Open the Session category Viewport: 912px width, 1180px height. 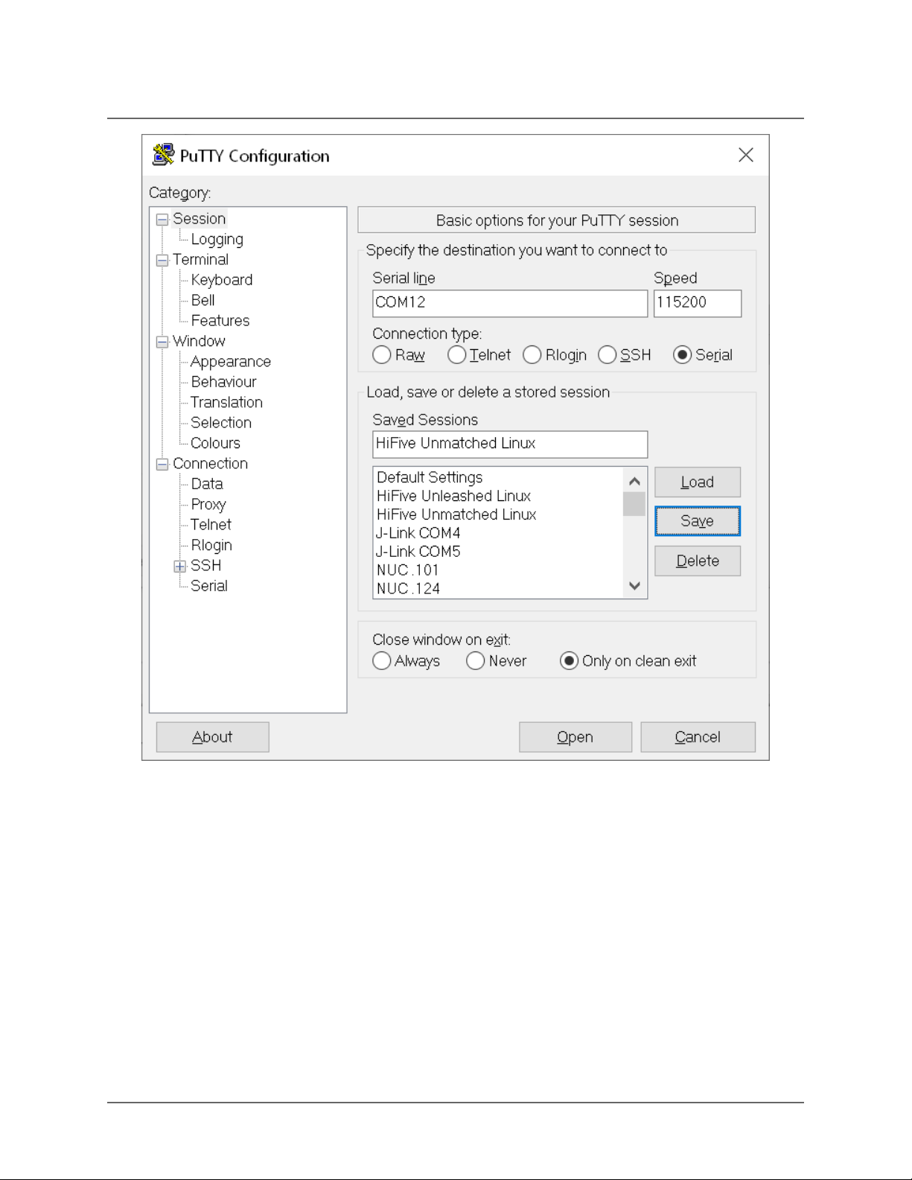point(199,219)
